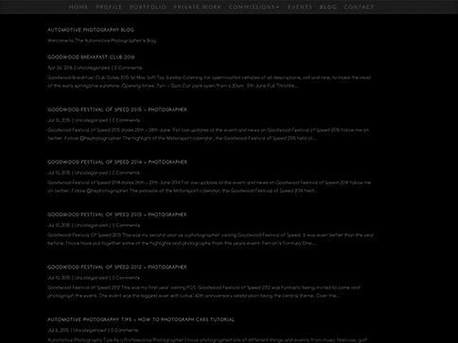This screenshot has height=343, width=458.
Task: Click the 'Apr 26, 2016' post date
Action: coord(60,68)
